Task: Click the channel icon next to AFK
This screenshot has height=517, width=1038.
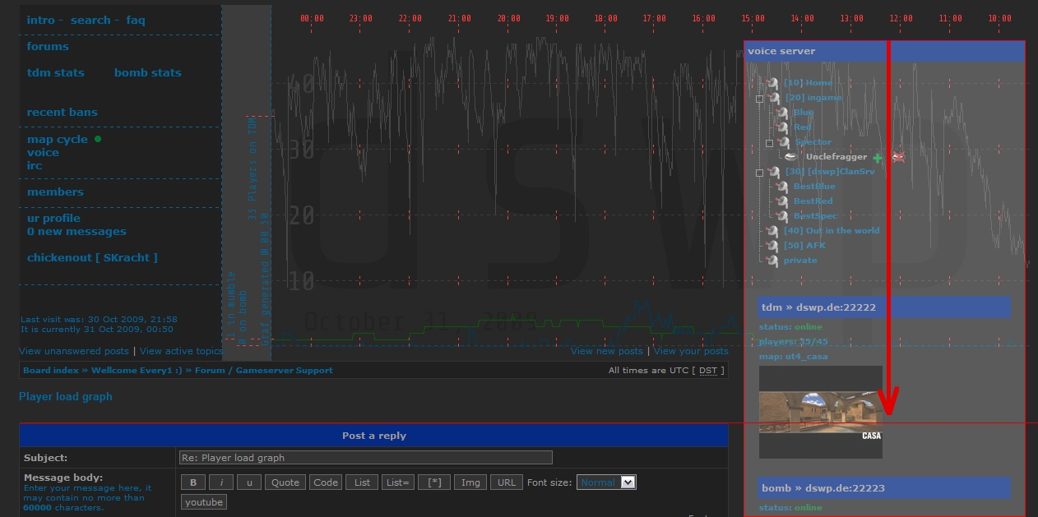Action: point(772,246)
